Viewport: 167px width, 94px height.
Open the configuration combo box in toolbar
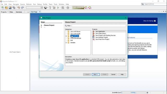pyautogui.click(x=34, y=8)
